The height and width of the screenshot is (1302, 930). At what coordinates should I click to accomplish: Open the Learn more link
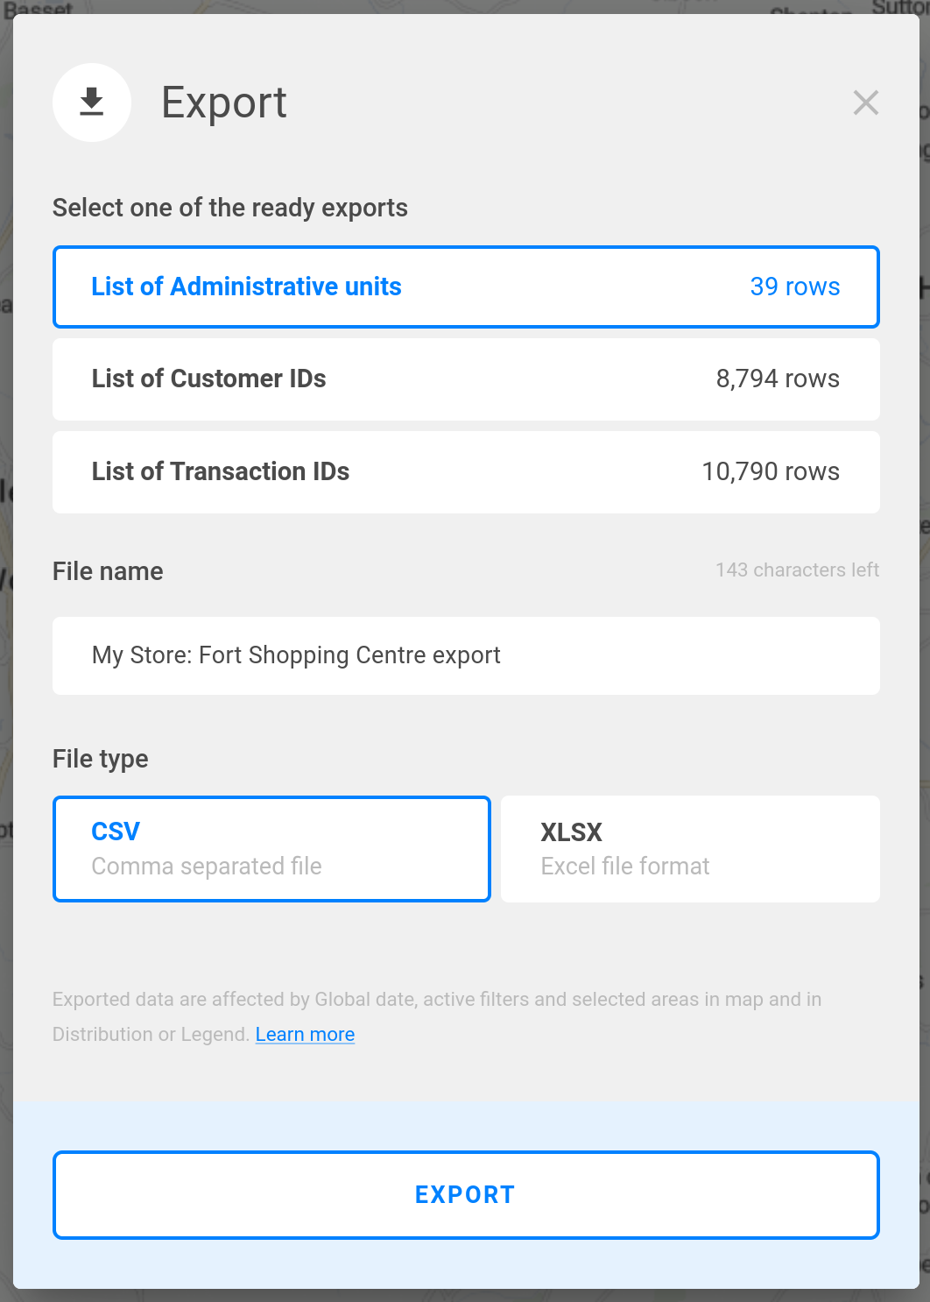click(x=305, y=1035)
